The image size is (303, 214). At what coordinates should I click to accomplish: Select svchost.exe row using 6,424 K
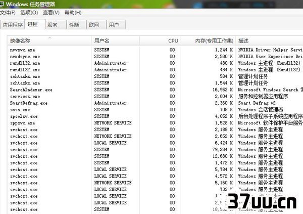(x=156, y=143)
